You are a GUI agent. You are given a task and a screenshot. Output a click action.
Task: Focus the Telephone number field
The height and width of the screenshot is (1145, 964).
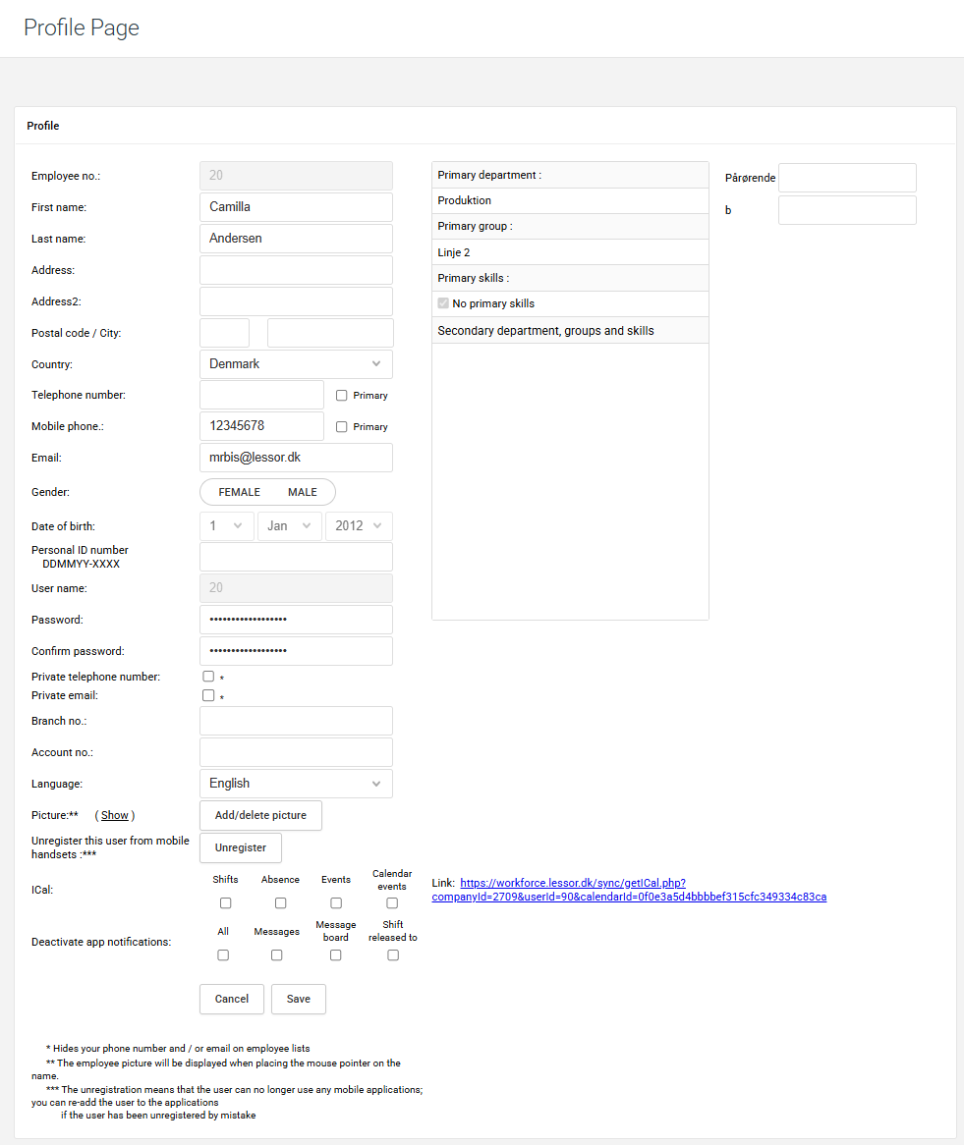click(x=261, y=395)
